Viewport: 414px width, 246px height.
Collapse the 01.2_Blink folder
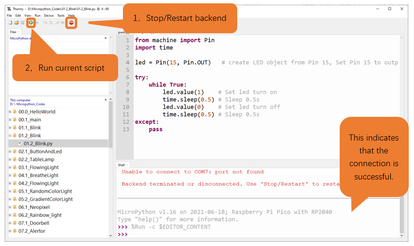point(10,136)
